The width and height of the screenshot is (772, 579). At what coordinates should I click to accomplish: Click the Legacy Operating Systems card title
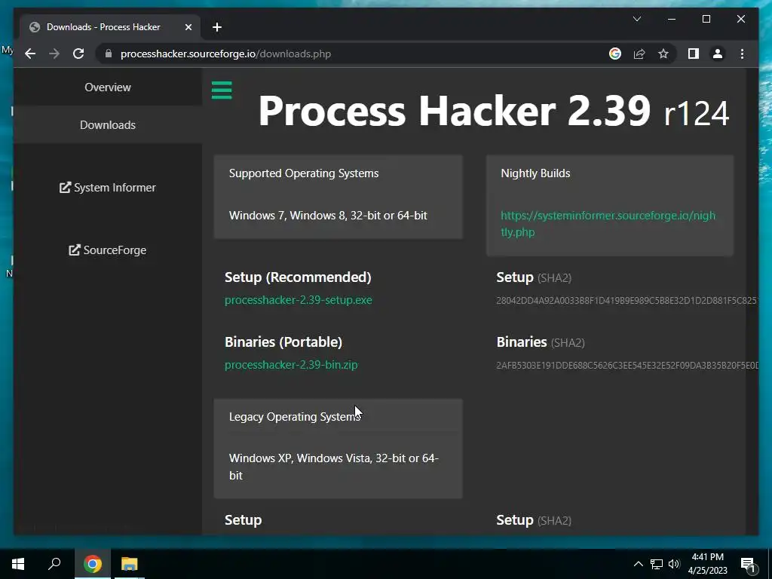pyautogui.click(x=295, y=416)
